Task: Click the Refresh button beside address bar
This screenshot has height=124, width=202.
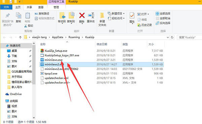Action: [x=172, y=37]
